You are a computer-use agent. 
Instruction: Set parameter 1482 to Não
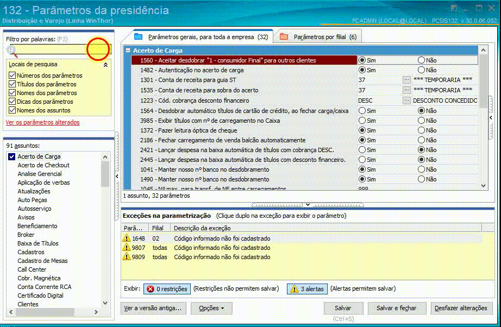(422, 70)
